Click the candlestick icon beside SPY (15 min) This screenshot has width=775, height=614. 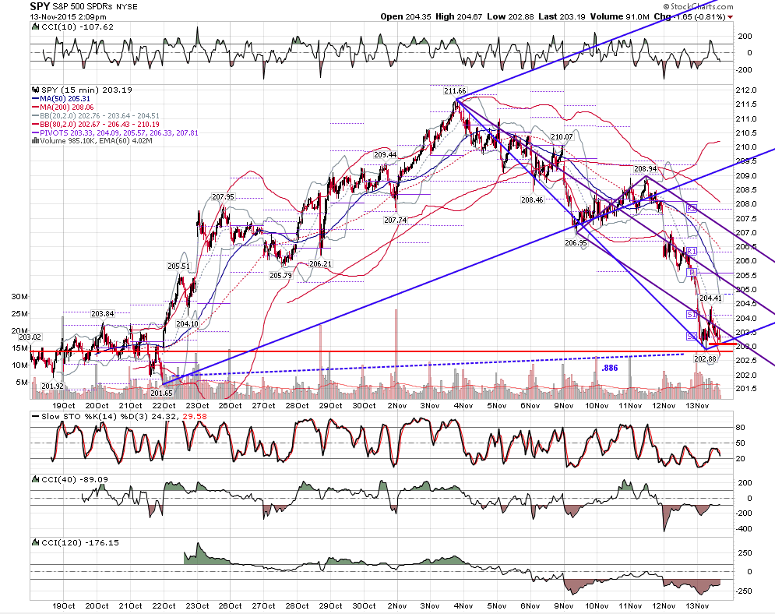(36, 90)
